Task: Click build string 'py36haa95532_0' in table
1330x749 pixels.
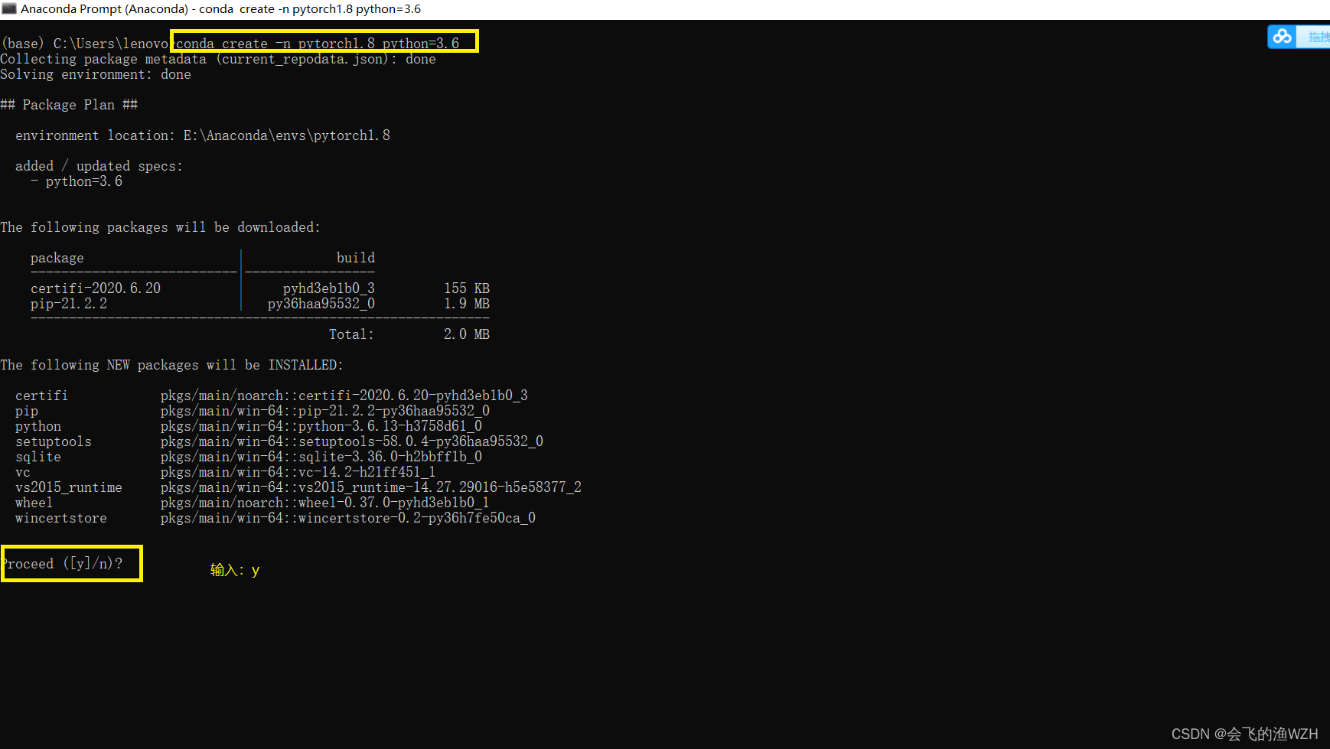Action: click(321, 304)
